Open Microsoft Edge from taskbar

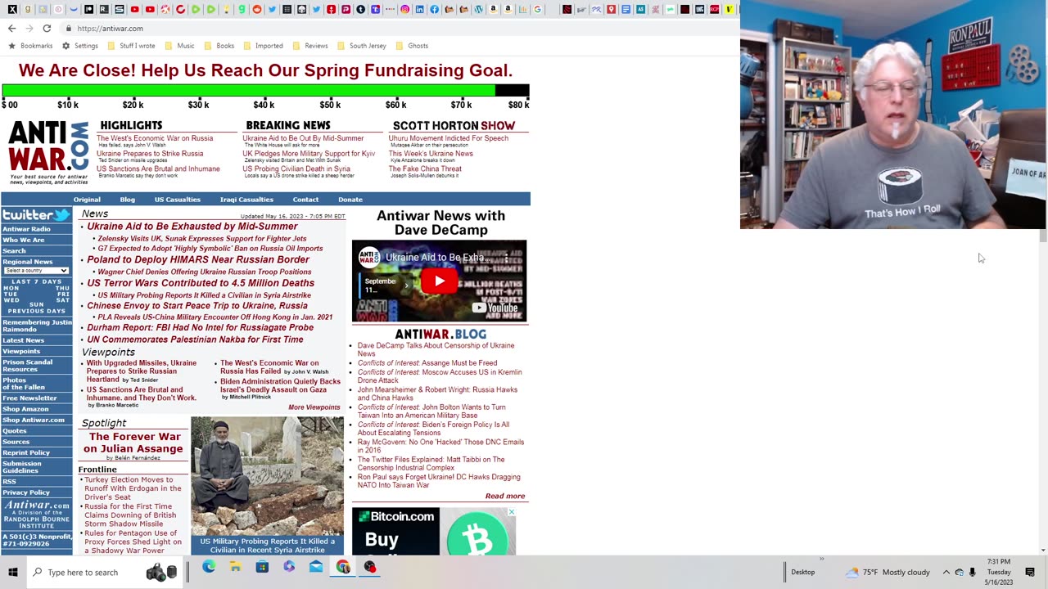point(209,567)
